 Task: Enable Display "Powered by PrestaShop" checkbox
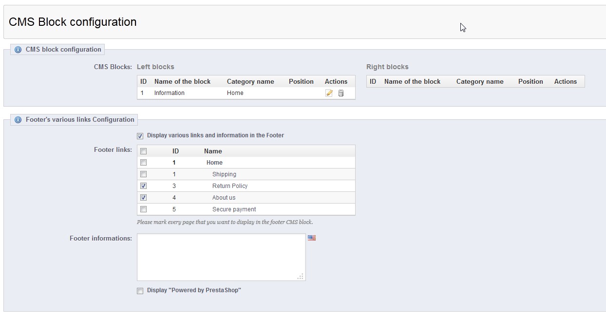click(140, 291)
